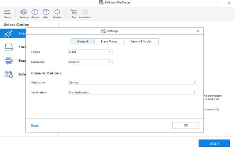Open Help question mark icon

[x=46, y=12]
